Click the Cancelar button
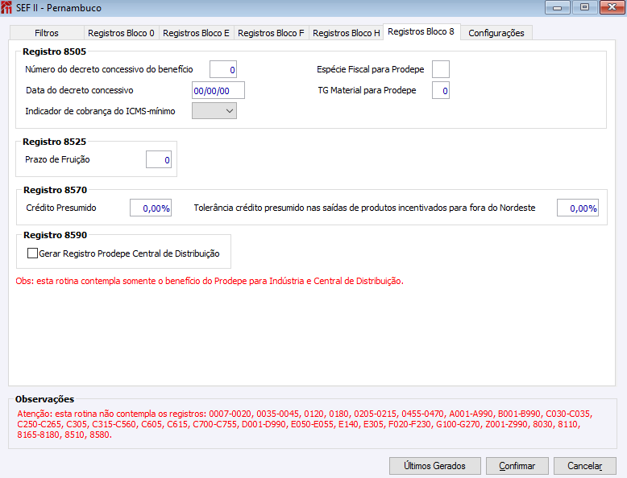 coord(584,466)
